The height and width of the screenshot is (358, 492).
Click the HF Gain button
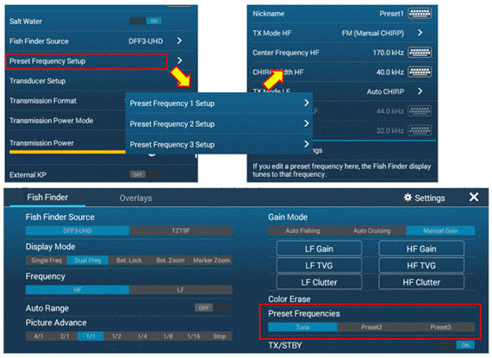coord(421,248)
